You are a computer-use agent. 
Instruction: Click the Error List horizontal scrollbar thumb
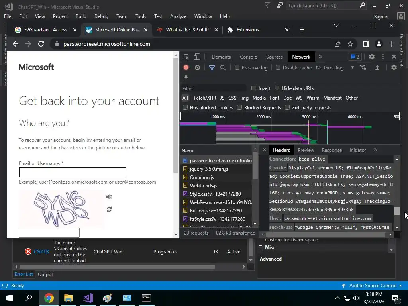click(117, 267)
